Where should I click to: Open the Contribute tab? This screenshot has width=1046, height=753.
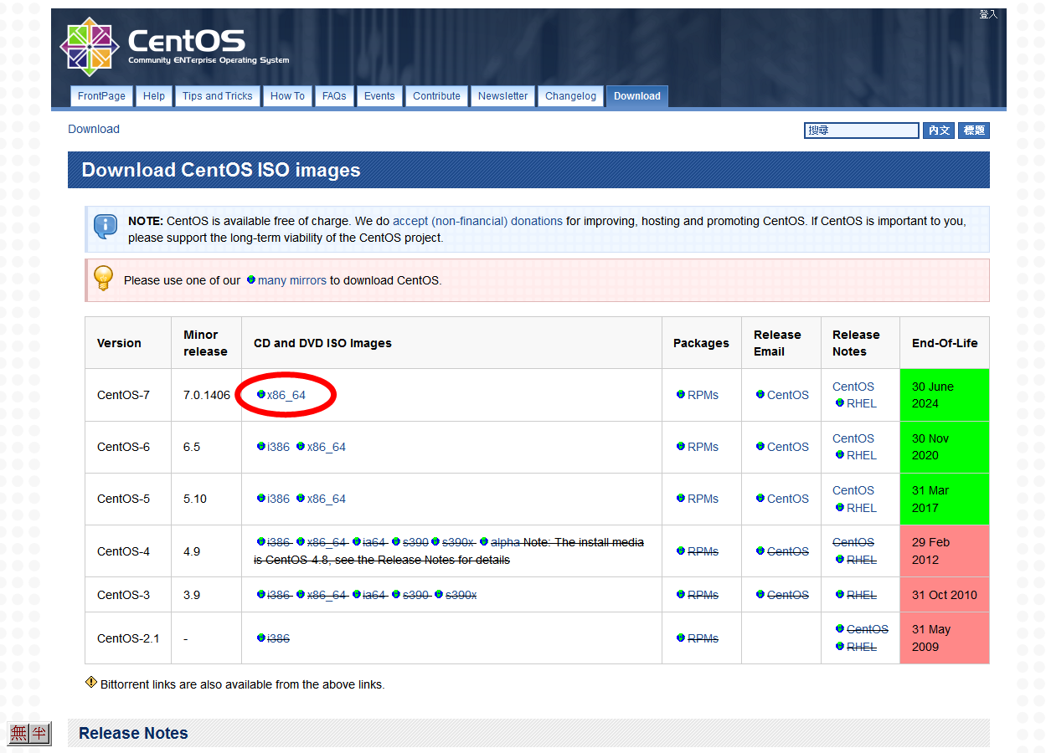[x=436, y=96]
